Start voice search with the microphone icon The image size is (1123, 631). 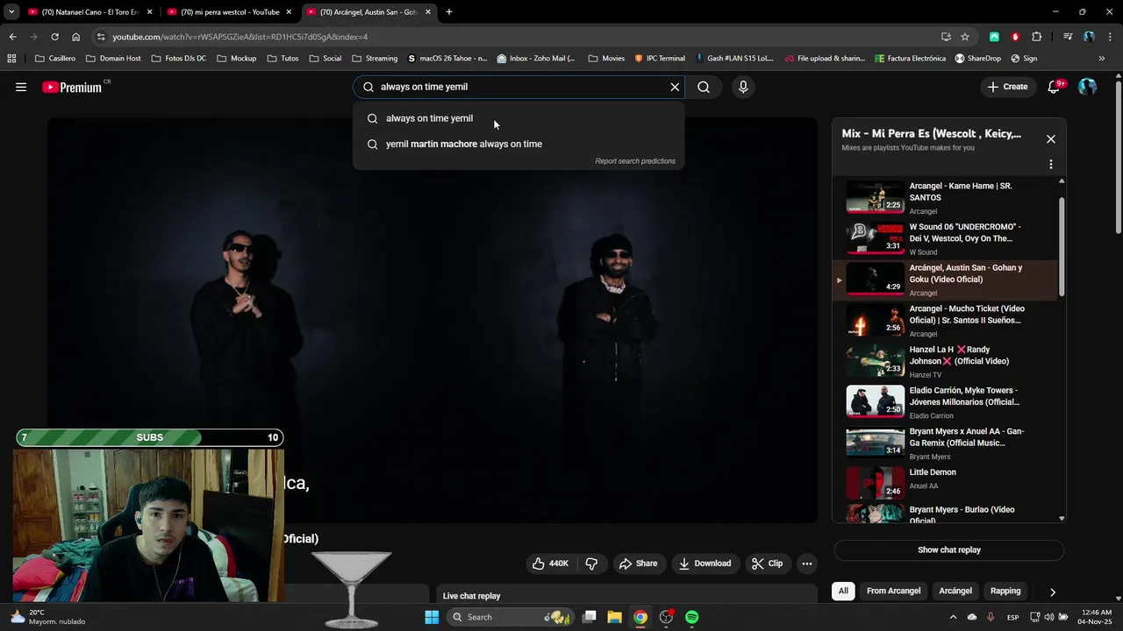click(743, 87)
